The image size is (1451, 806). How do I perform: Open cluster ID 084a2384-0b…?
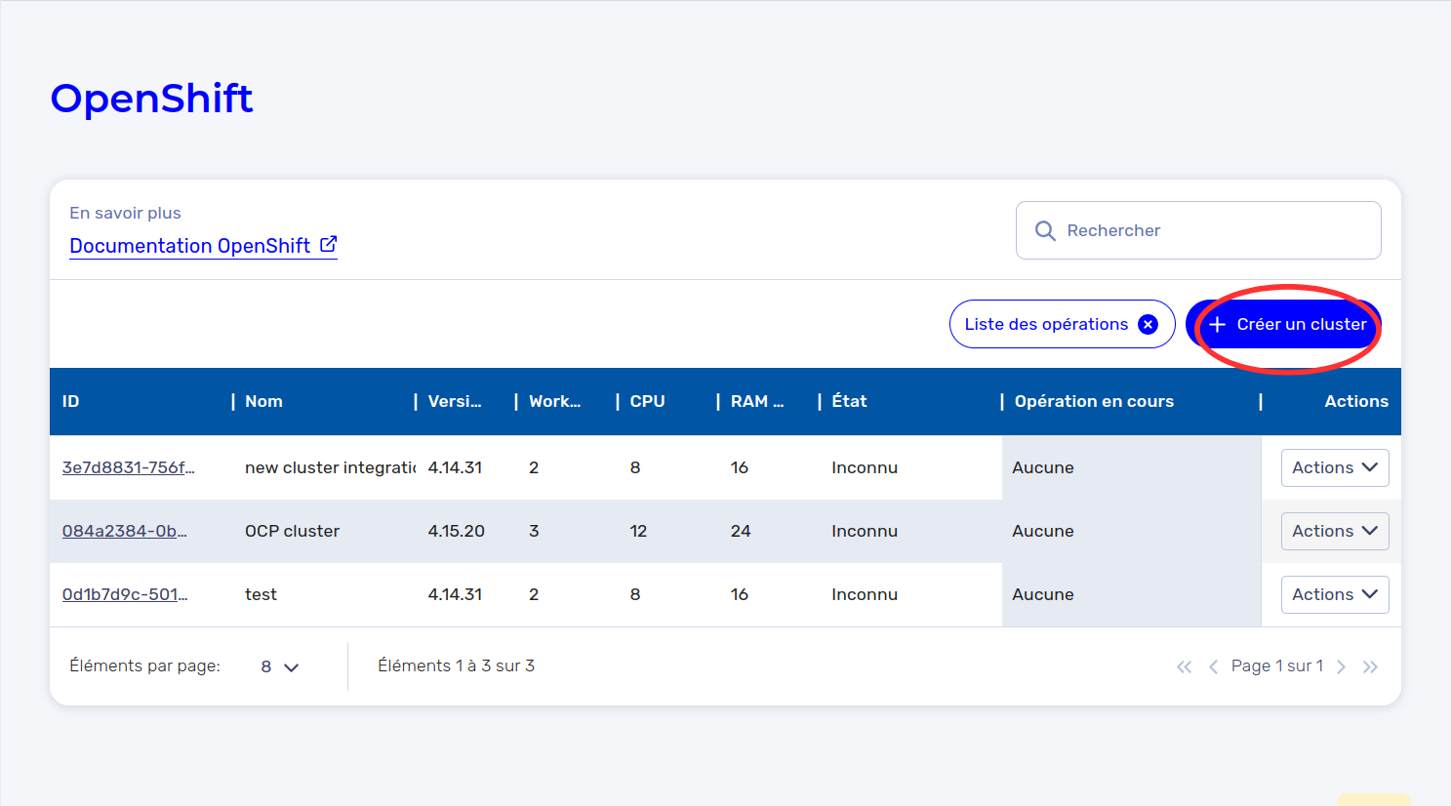coord(125,531)
